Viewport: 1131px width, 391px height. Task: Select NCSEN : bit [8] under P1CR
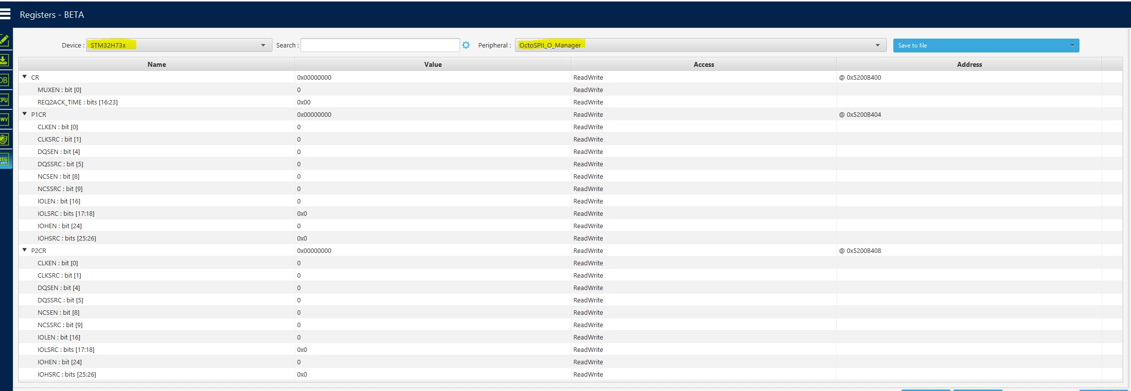(x=570, y=176)
